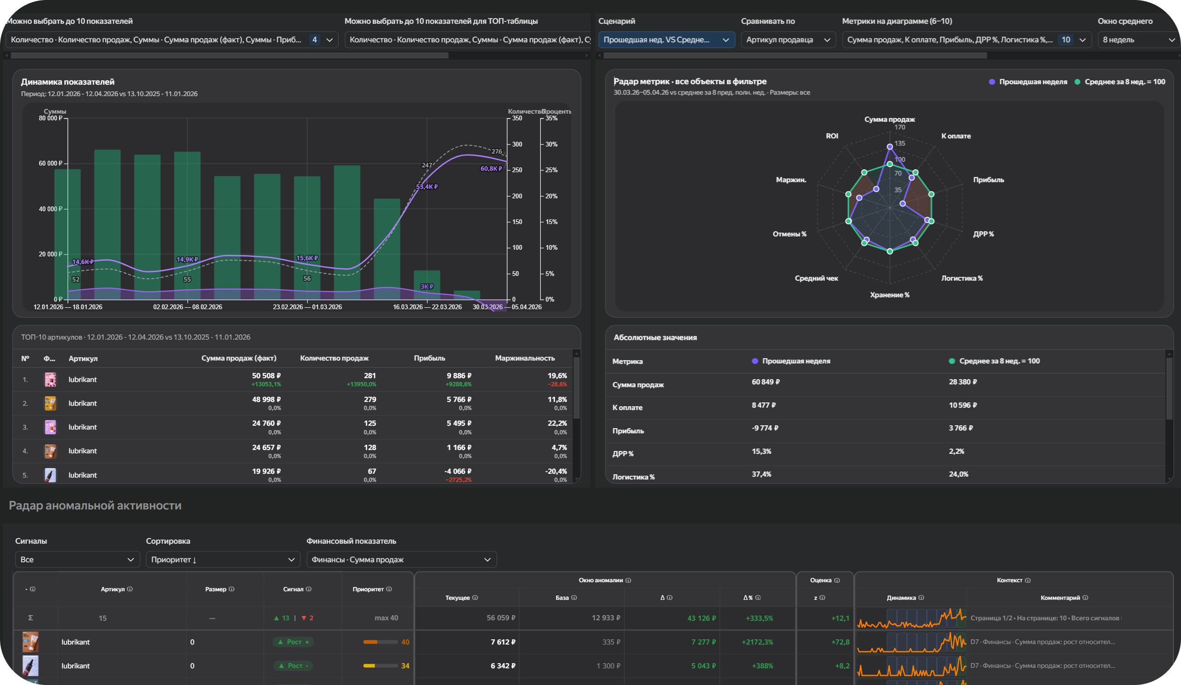This screenshot has height=685, width=1181.
Task: Click info icon next to Артикул header
Action: coord(130,589)
